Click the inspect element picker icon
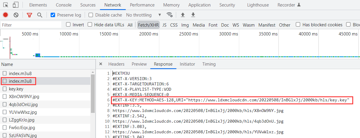 point(6,5)
